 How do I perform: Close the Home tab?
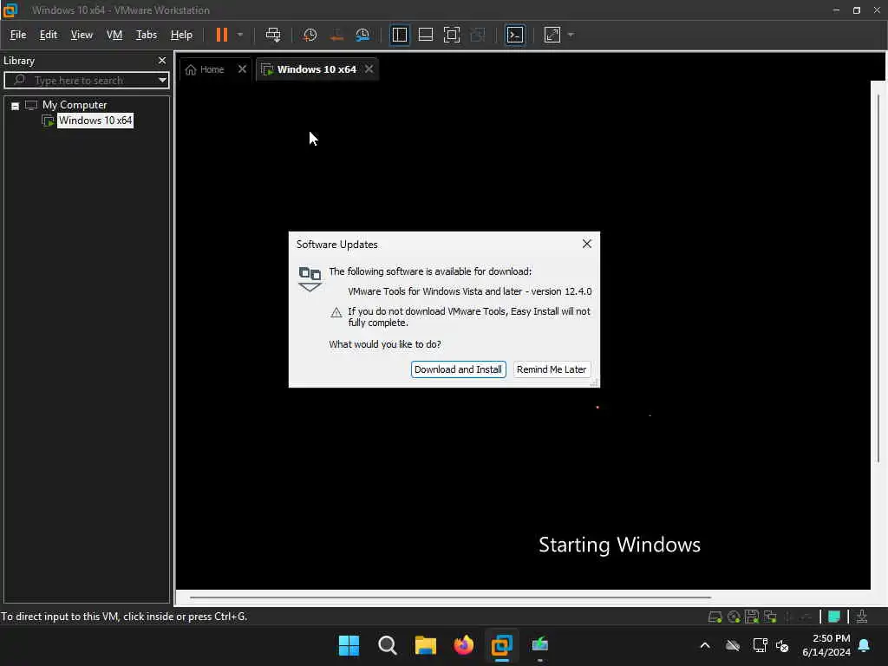click(x=243, y=69)
